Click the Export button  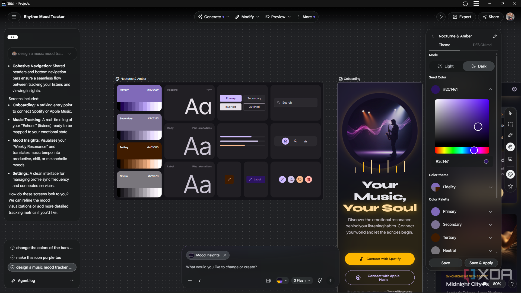click(462, 17)
